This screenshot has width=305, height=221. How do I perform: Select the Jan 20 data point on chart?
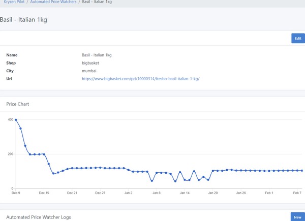tap(213, 171)
